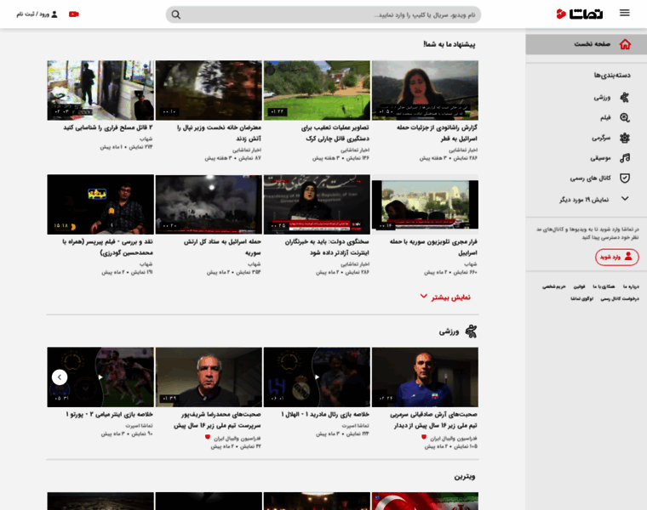Click the red video camera upload icon
Image resolution: width=647 pixels, height=510 pixels.
(74, 14)
